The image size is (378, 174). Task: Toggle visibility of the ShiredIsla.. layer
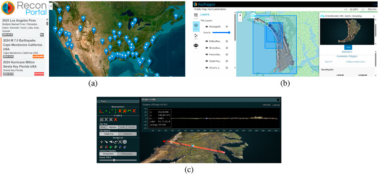click(x=207, y=48)
